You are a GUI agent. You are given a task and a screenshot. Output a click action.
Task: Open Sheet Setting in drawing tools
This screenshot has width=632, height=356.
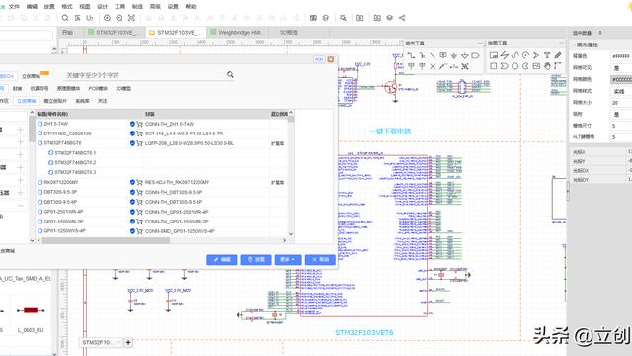click(494, 55)
